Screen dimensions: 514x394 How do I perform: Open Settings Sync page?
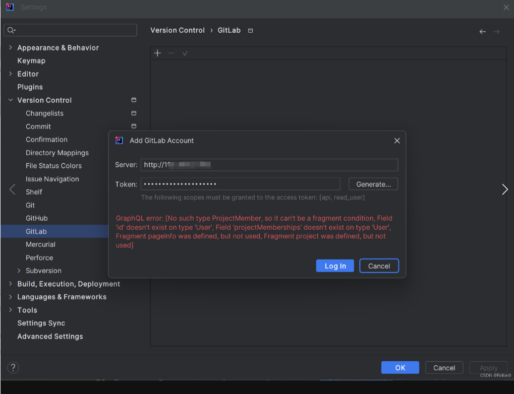click(x=41, y=323)
